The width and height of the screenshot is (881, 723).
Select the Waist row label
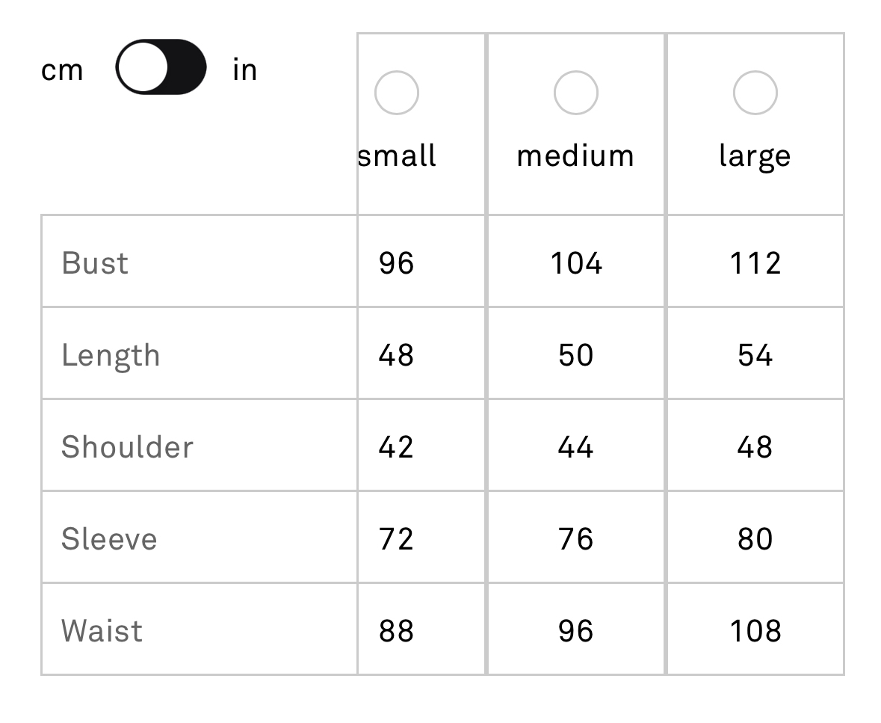click(102, 630)
